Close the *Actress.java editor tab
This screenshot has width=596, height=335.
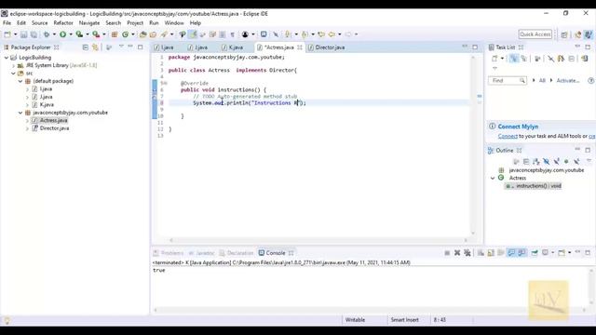coord(300,47)
